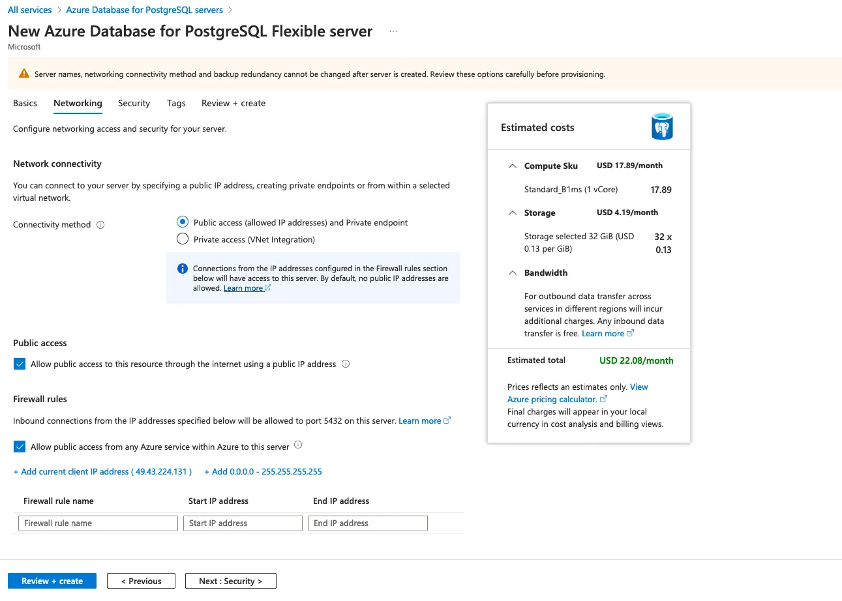This screenshot has height=601, width=842.
Task: Click the plus icon for adding current client IP
Action: [16, 472]
